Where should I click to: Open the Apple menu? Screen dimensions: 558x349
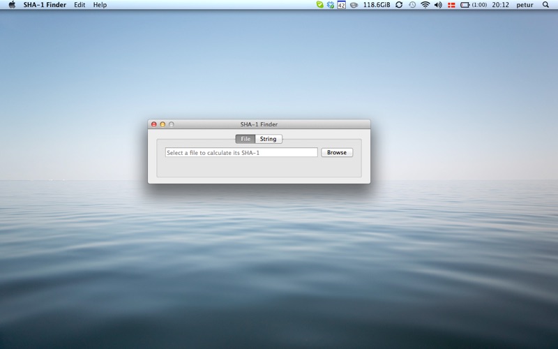12,5
